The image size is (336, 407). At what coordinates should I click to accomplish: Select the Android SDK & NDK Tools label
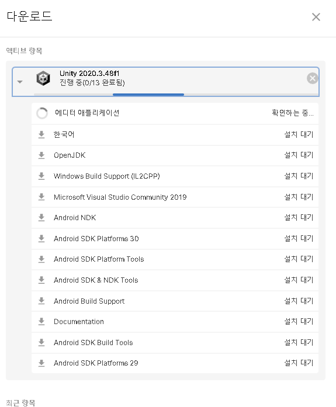coord(96,280)
